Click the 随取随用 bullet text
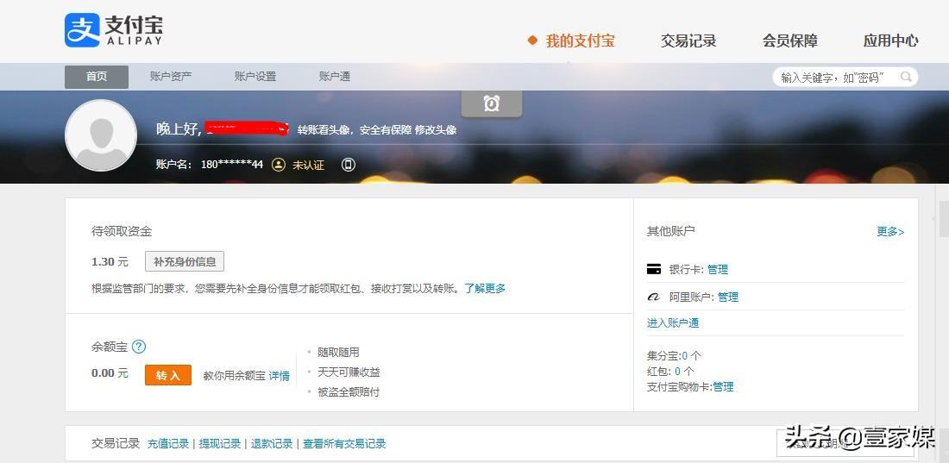The image size is (949, 463). (x=338, y=353)
